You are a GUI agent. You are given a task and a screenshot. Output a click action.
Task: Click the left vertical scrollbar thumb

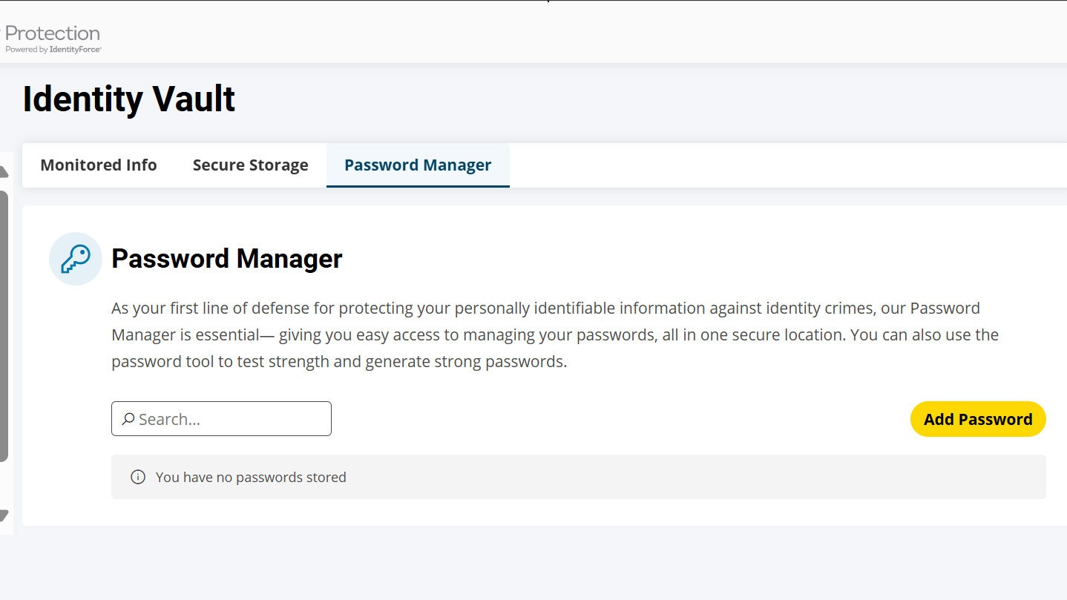coord(4,326)
